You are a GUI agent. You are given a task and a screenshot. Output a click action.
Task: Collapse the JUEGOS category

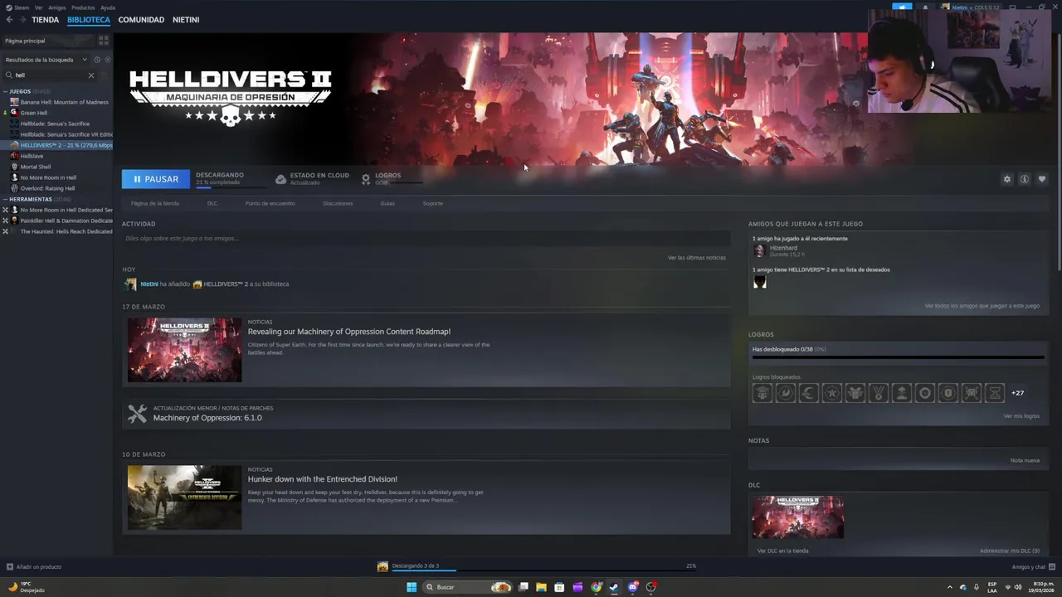6,92
